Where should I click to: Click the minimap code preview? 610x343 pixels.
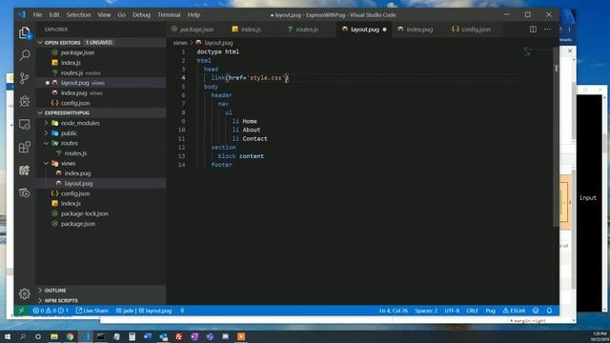[x=527, y=51]
